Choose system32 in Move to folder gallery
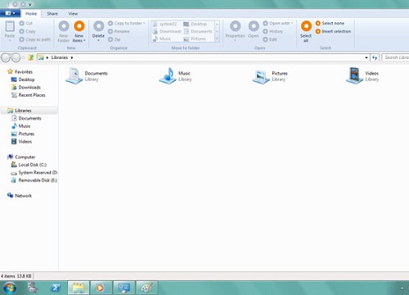409x295 pixels. (x=165, y=24)
